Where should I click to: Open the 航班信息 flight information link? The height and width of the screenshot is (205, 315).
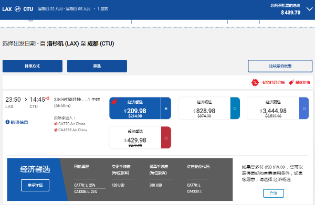(x=19, y=122)
